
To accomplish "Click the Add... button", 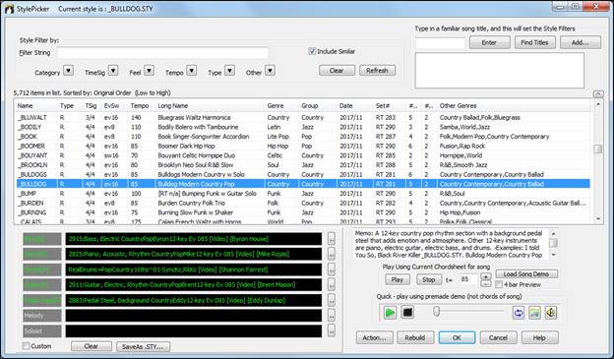I will pos(581,42).
